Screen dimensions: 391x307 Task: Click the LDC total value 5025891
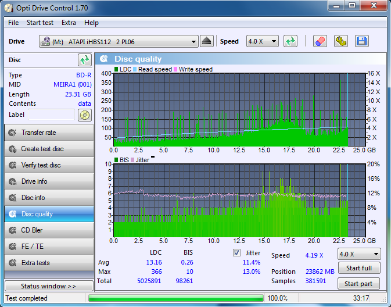149,281
